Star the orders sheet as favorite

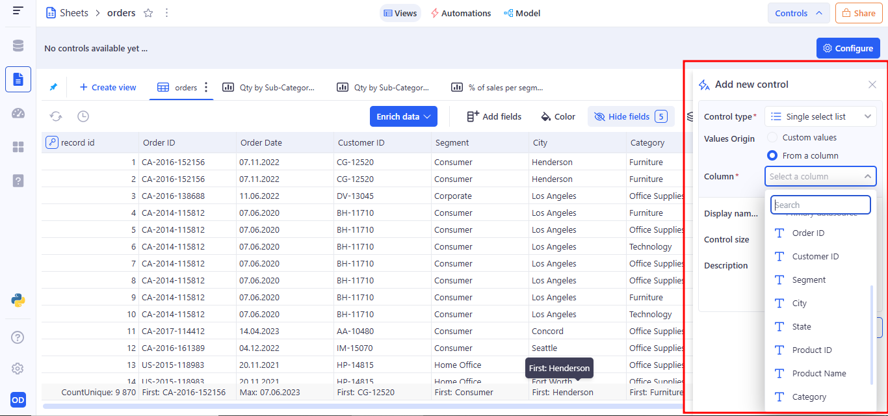148,13
